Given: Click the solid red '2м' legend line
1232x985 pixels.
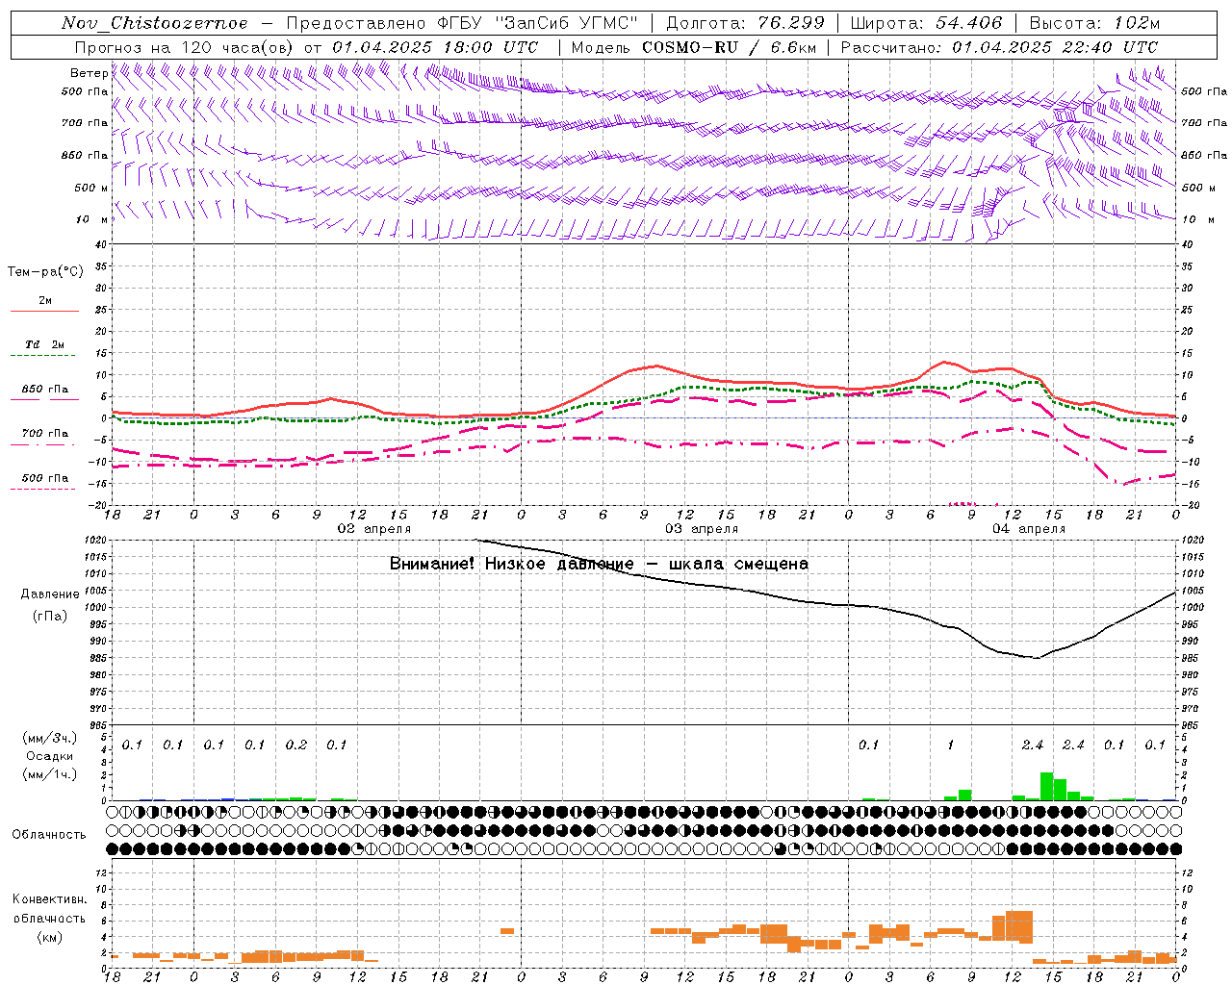Looking at the screenshot, I should 44,312.
